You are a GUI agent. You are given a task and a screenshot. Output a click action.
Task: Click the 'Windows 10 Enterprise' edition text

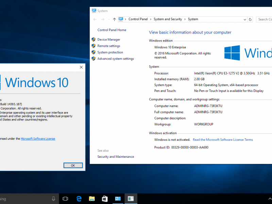(x=170, y=47)
